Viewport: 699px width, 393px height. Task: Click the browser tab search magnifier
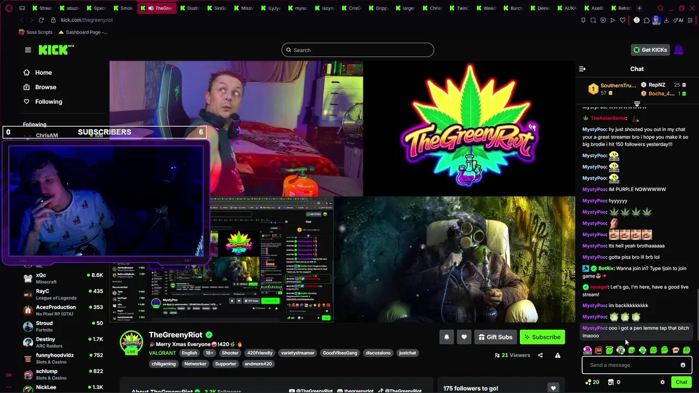(660, 8)
